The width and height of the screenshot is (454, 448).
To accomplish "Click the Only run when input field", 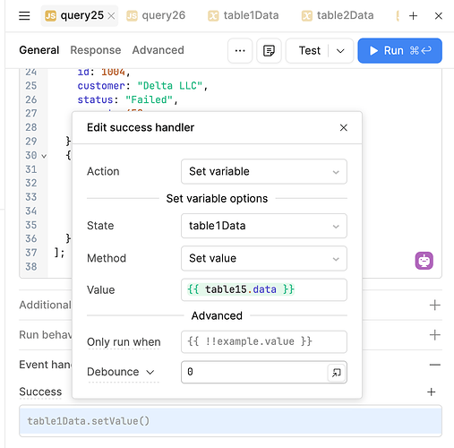I will click(264, 341).
